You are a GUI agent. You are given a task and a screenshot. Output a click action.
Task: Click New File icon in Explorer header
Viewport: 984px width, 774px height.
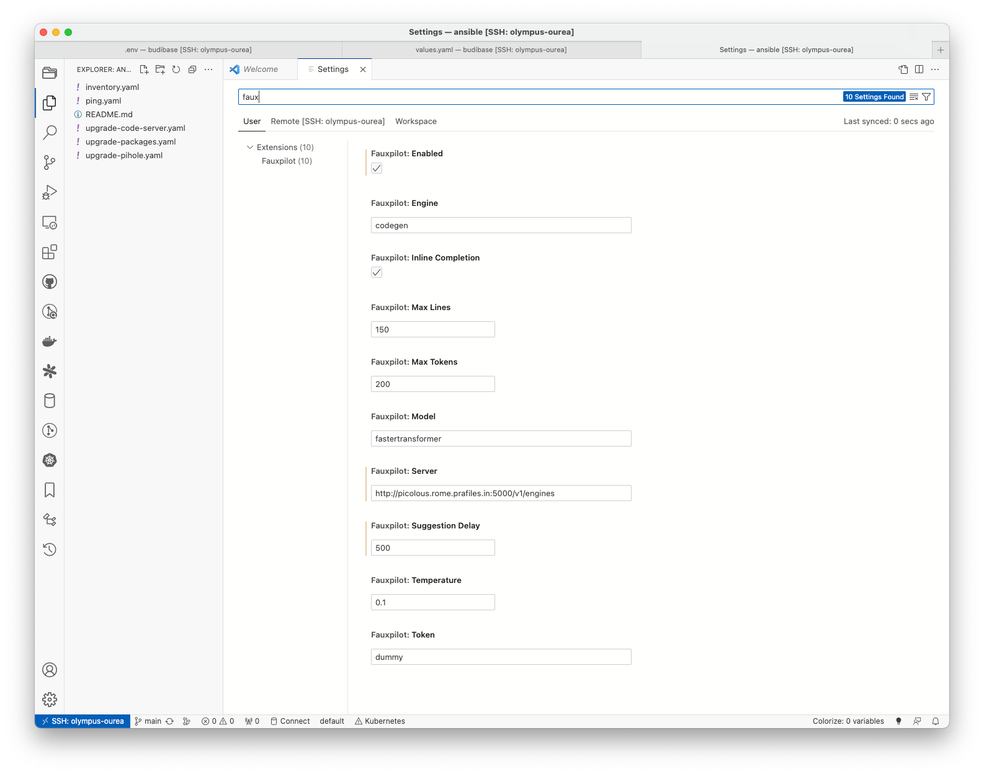point(144,69)
